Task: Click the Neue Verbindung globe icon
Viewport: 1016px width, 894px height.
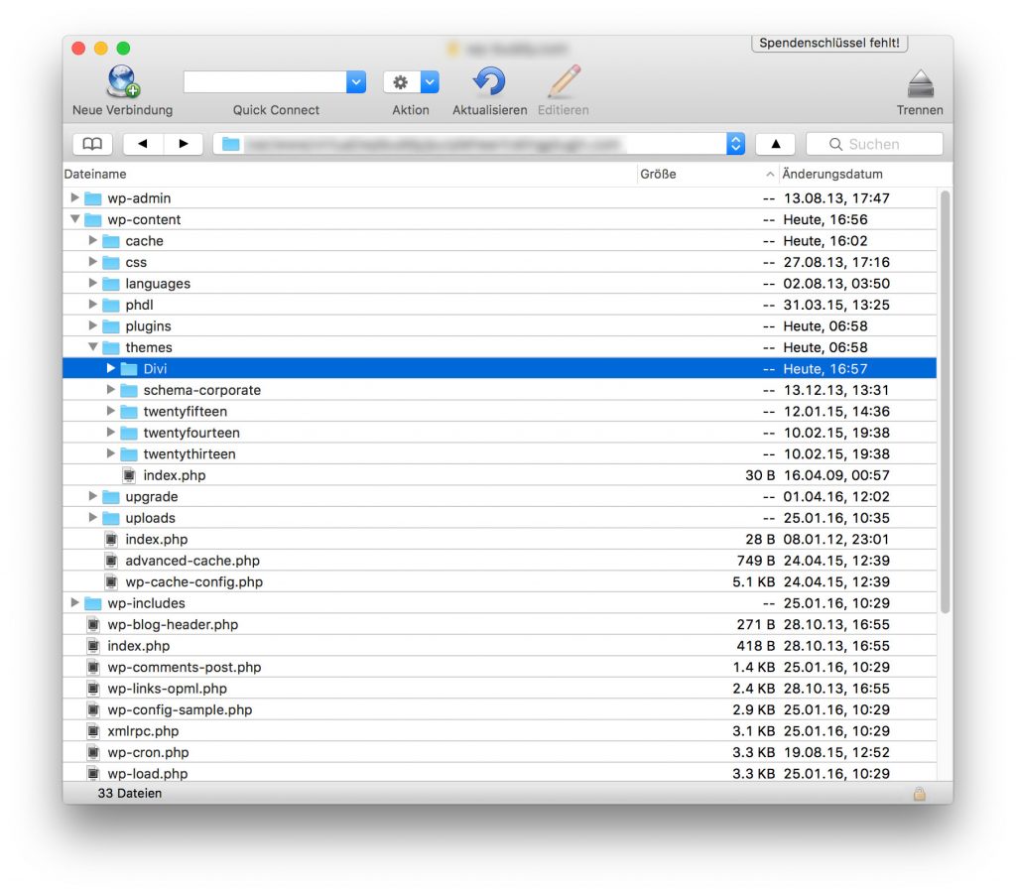Action: pos(123,82)
